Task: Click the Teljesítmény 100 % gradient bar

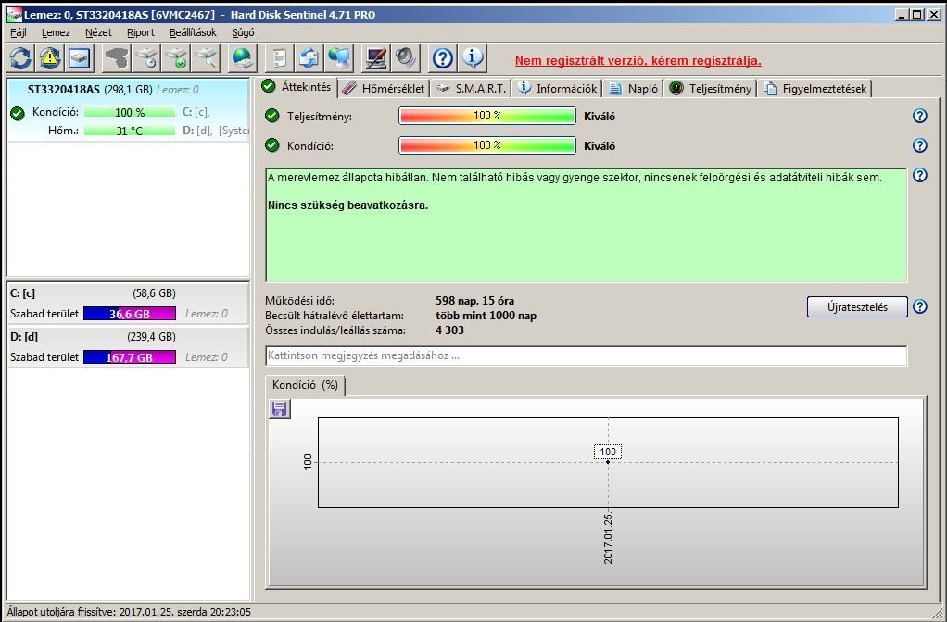Action: (486, 116)
